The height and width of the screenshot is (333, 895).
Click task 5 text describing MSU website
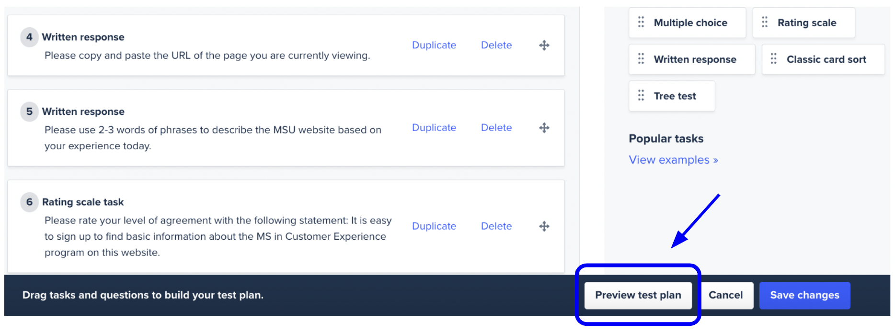[x=213, y=138]
